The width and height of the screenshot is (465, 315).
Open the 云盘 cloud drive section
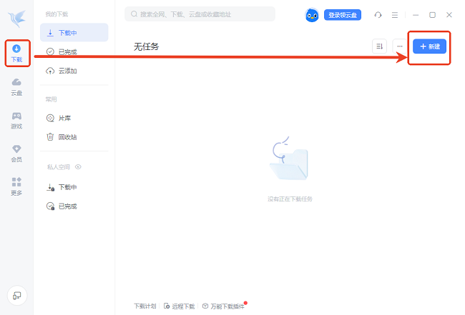pos(16,87)
